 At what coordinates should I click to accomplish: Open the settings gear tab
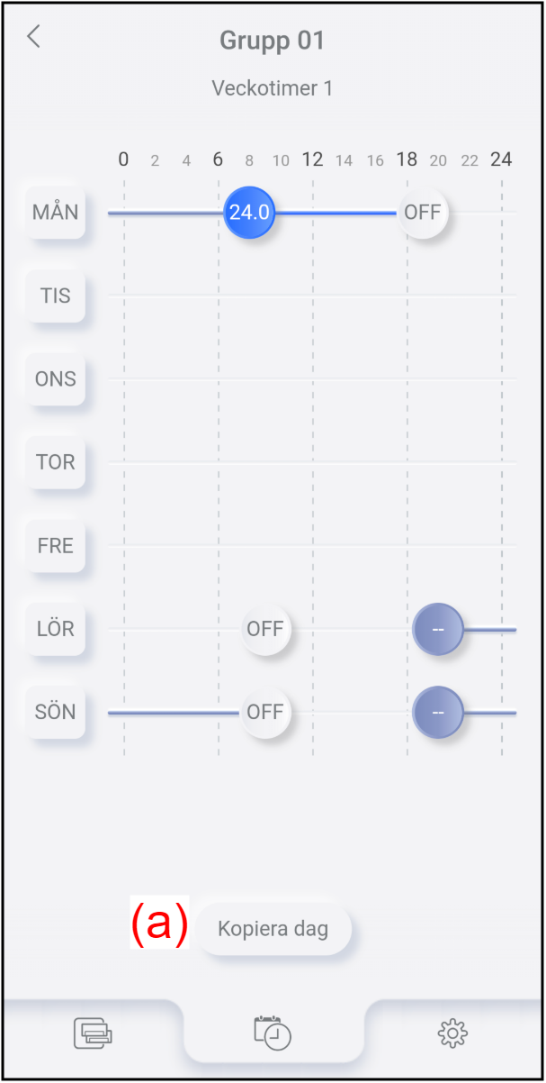pos(452,1032)
